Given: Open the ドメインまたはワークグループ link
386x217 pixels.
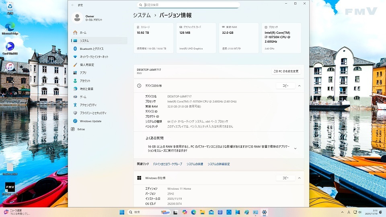Looking at the screenshot, I should (167, 164).
